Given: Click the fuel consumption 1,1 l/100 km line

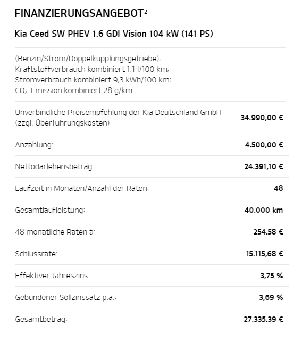Looking at the screenshot, I should click(92, 69).
